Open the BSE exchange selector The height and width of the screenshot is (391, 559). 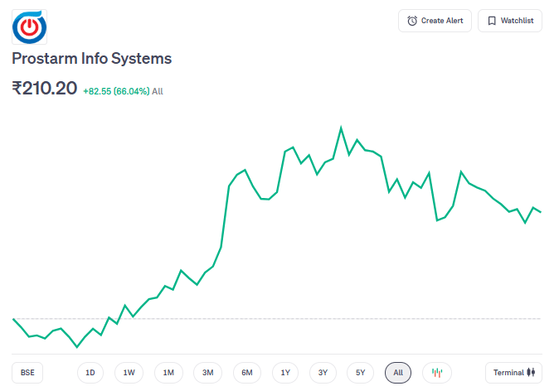pyautogui.click(x=27, y=373)
